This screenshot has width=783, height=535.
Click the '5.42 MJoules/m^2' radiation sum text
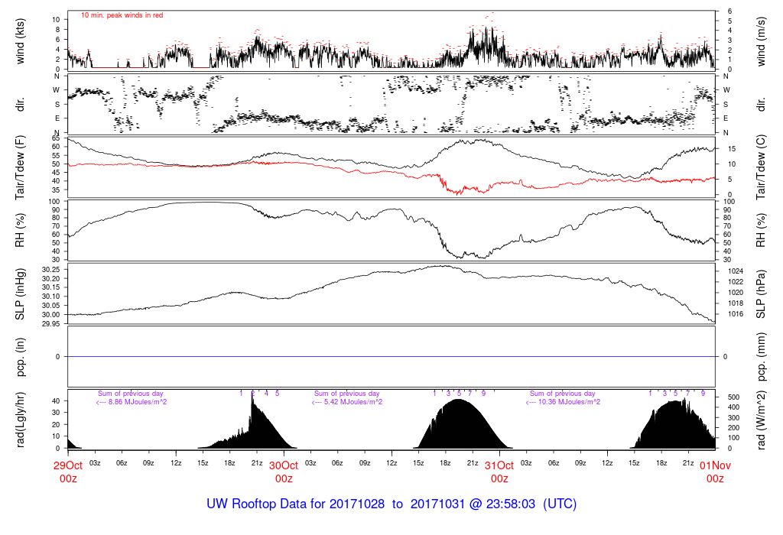[x=353, y=402]
